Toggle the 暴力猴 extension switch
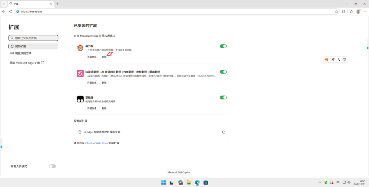The width and height of the screenshot is (369, 187). coord(223,46)
